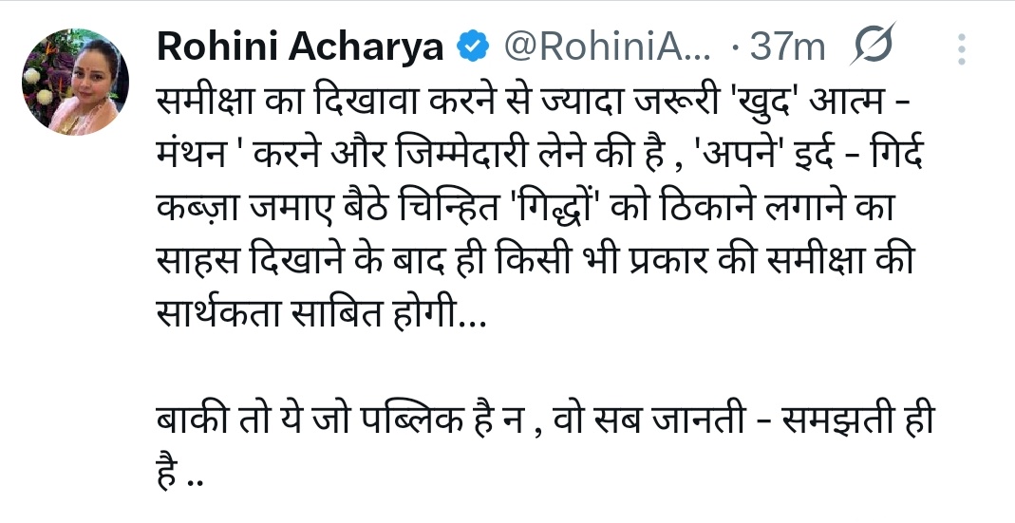Click the first line starting with समीक्षा

(x=532, y=101)
